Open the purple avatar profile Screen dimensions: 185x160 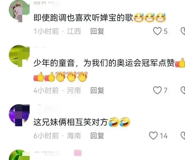(x=19, y=115)
